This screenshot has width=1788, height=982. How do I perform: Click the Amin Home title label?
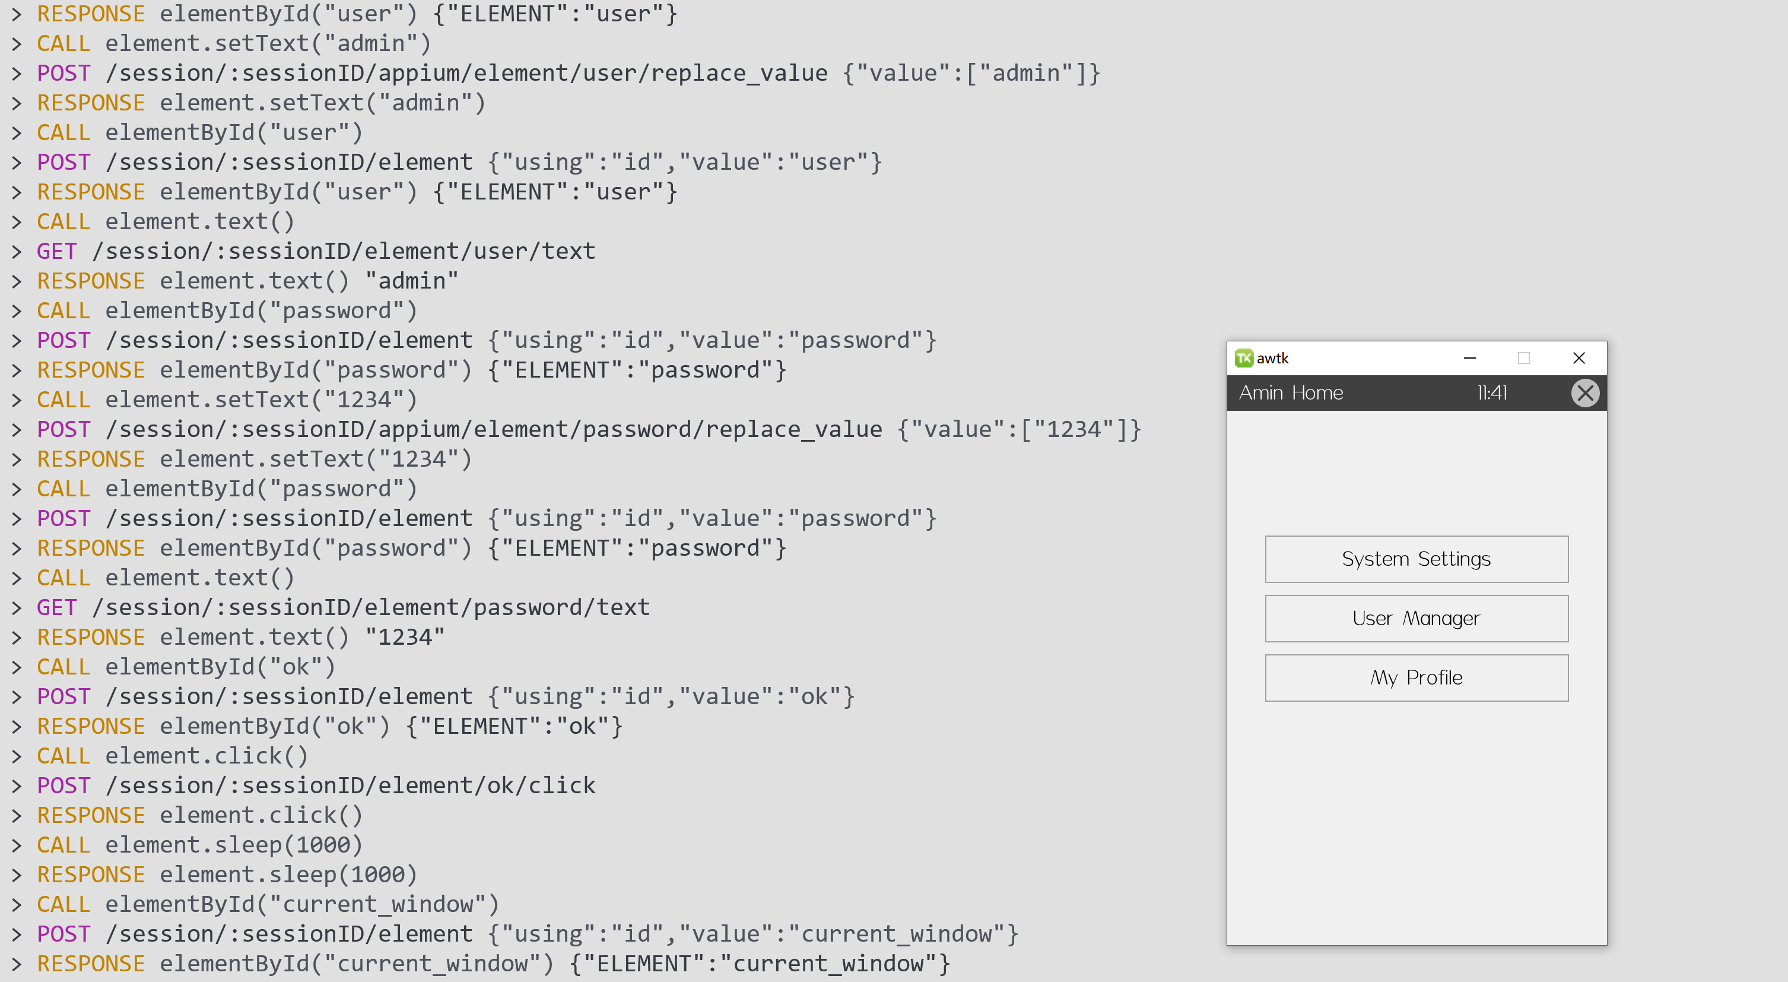pos(1291,393)
